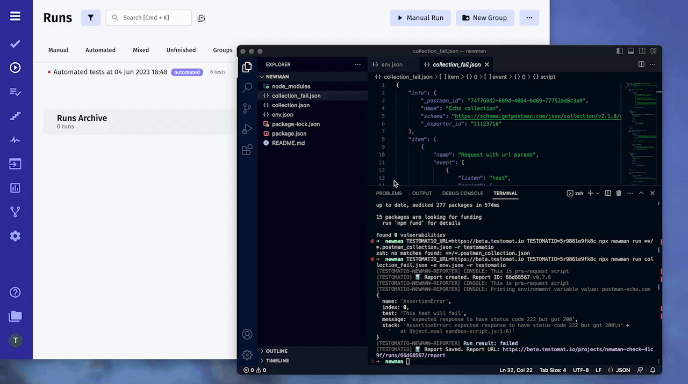This screenshot has height=384, width=688.
Task: Open the Extensions view in VS Code
Action: [247, 150]
